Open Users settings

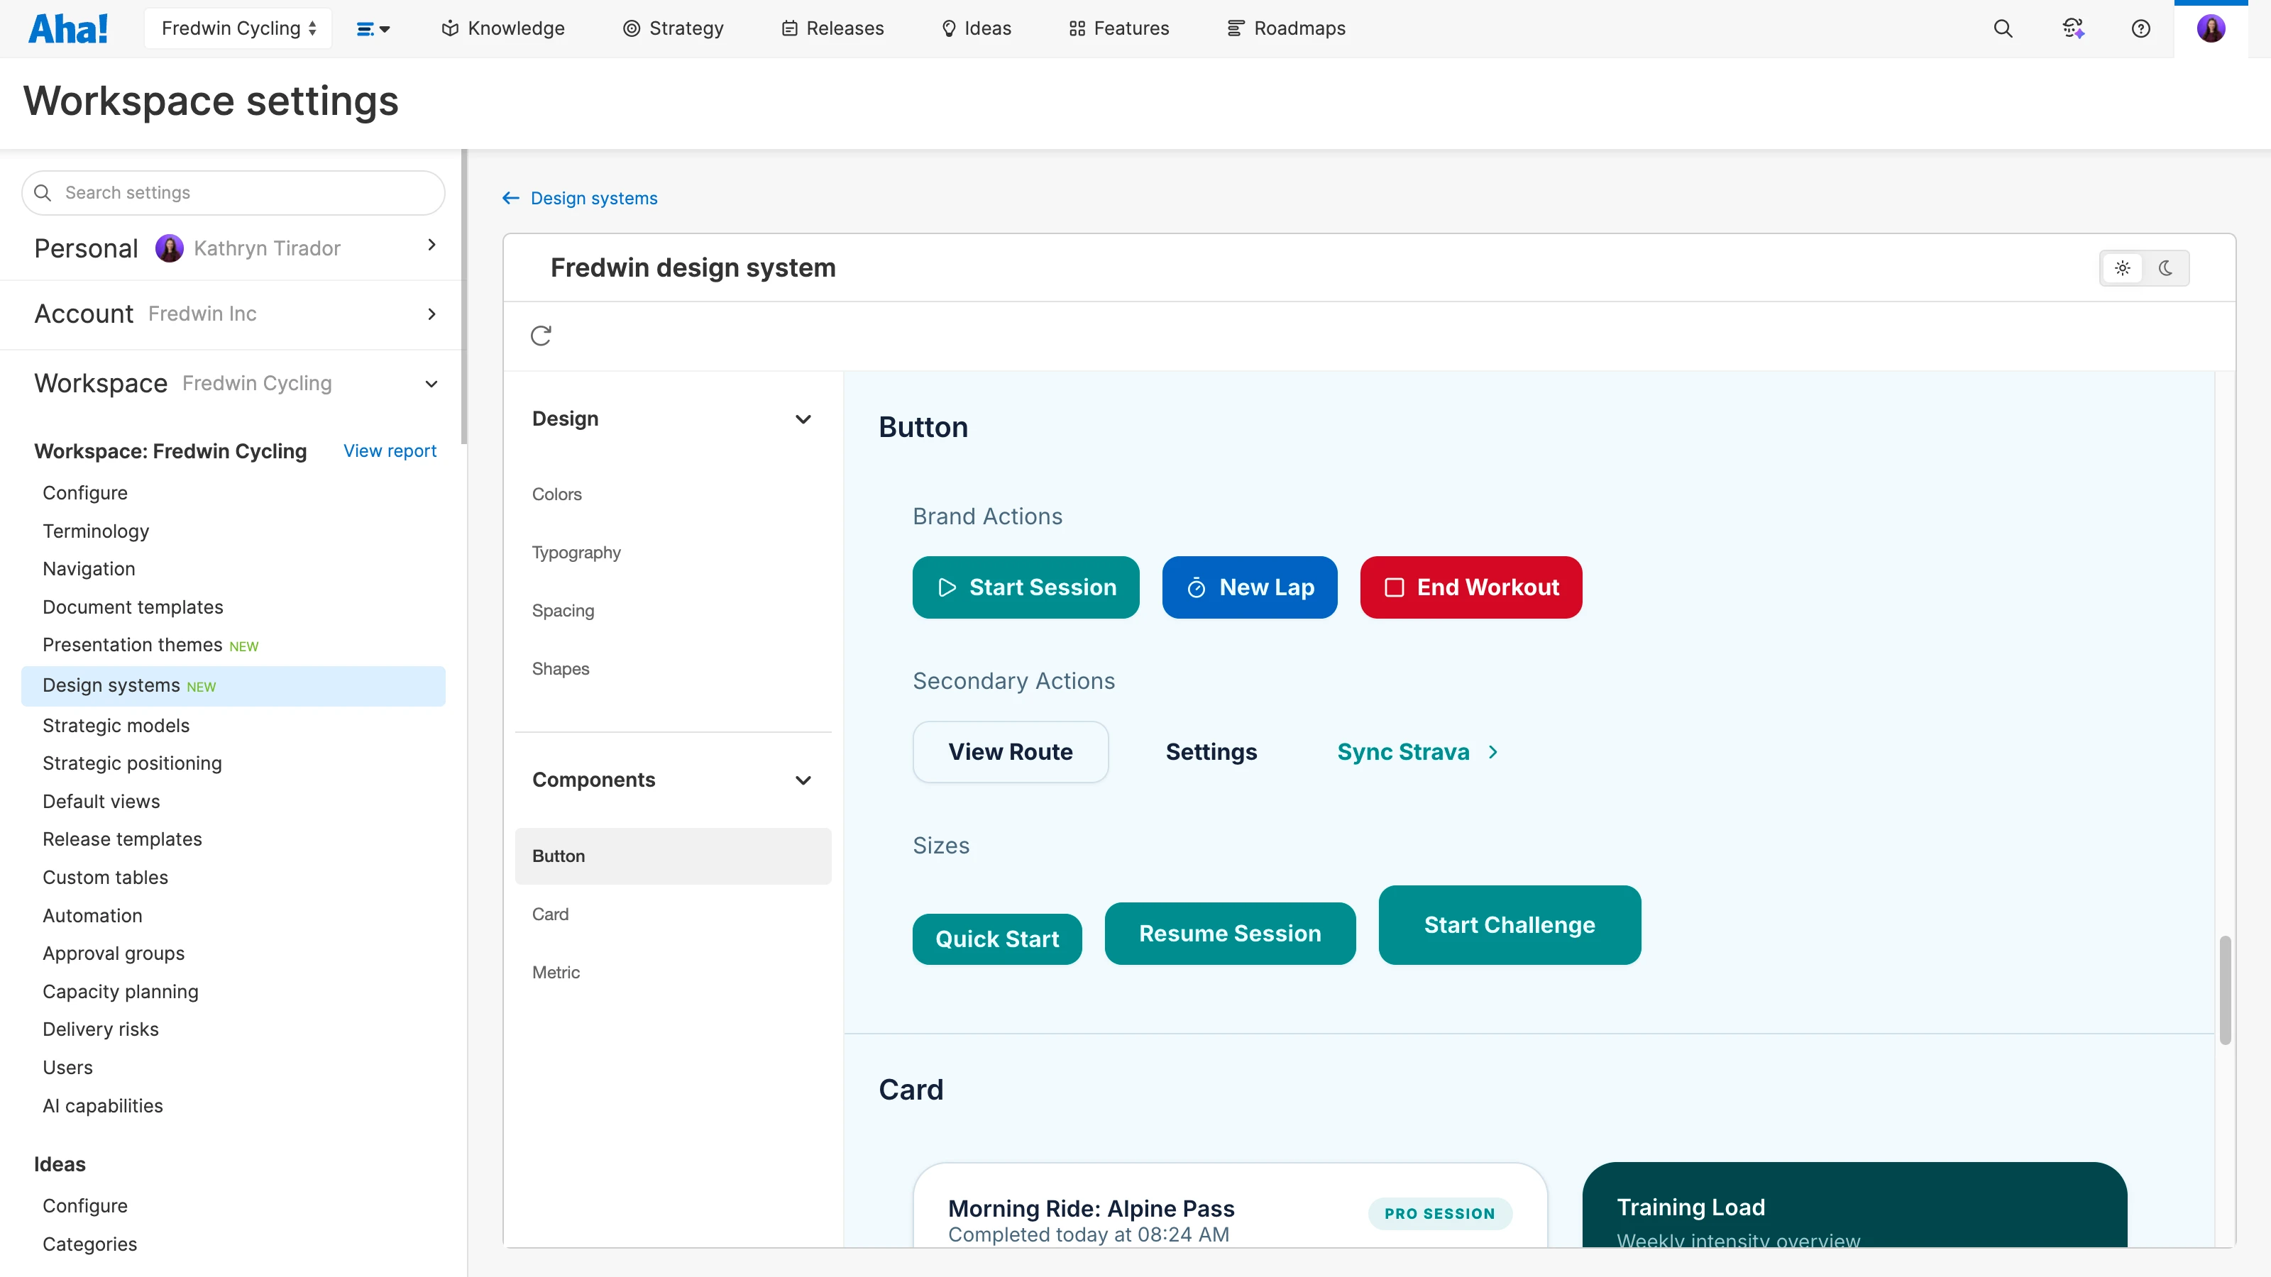coord(67,1068)
